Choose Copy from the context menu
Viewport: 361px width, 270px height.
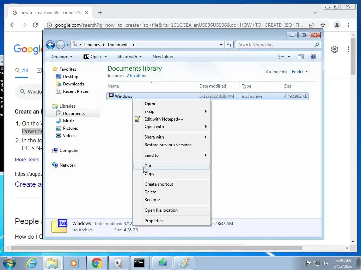click(171, 174)
